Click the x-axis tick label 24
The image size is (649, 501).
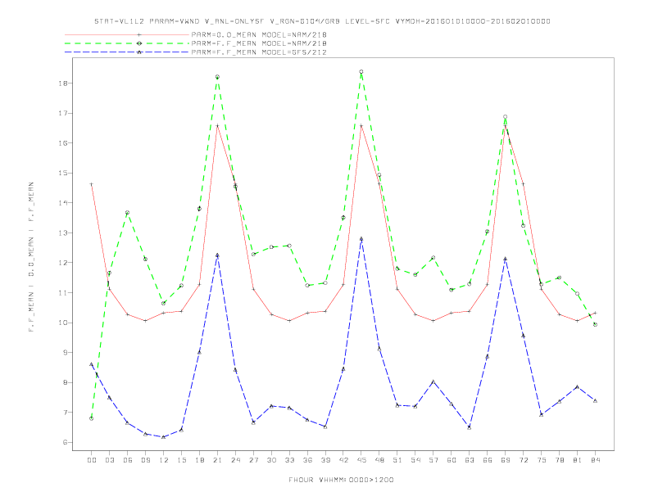pos(235,460)
